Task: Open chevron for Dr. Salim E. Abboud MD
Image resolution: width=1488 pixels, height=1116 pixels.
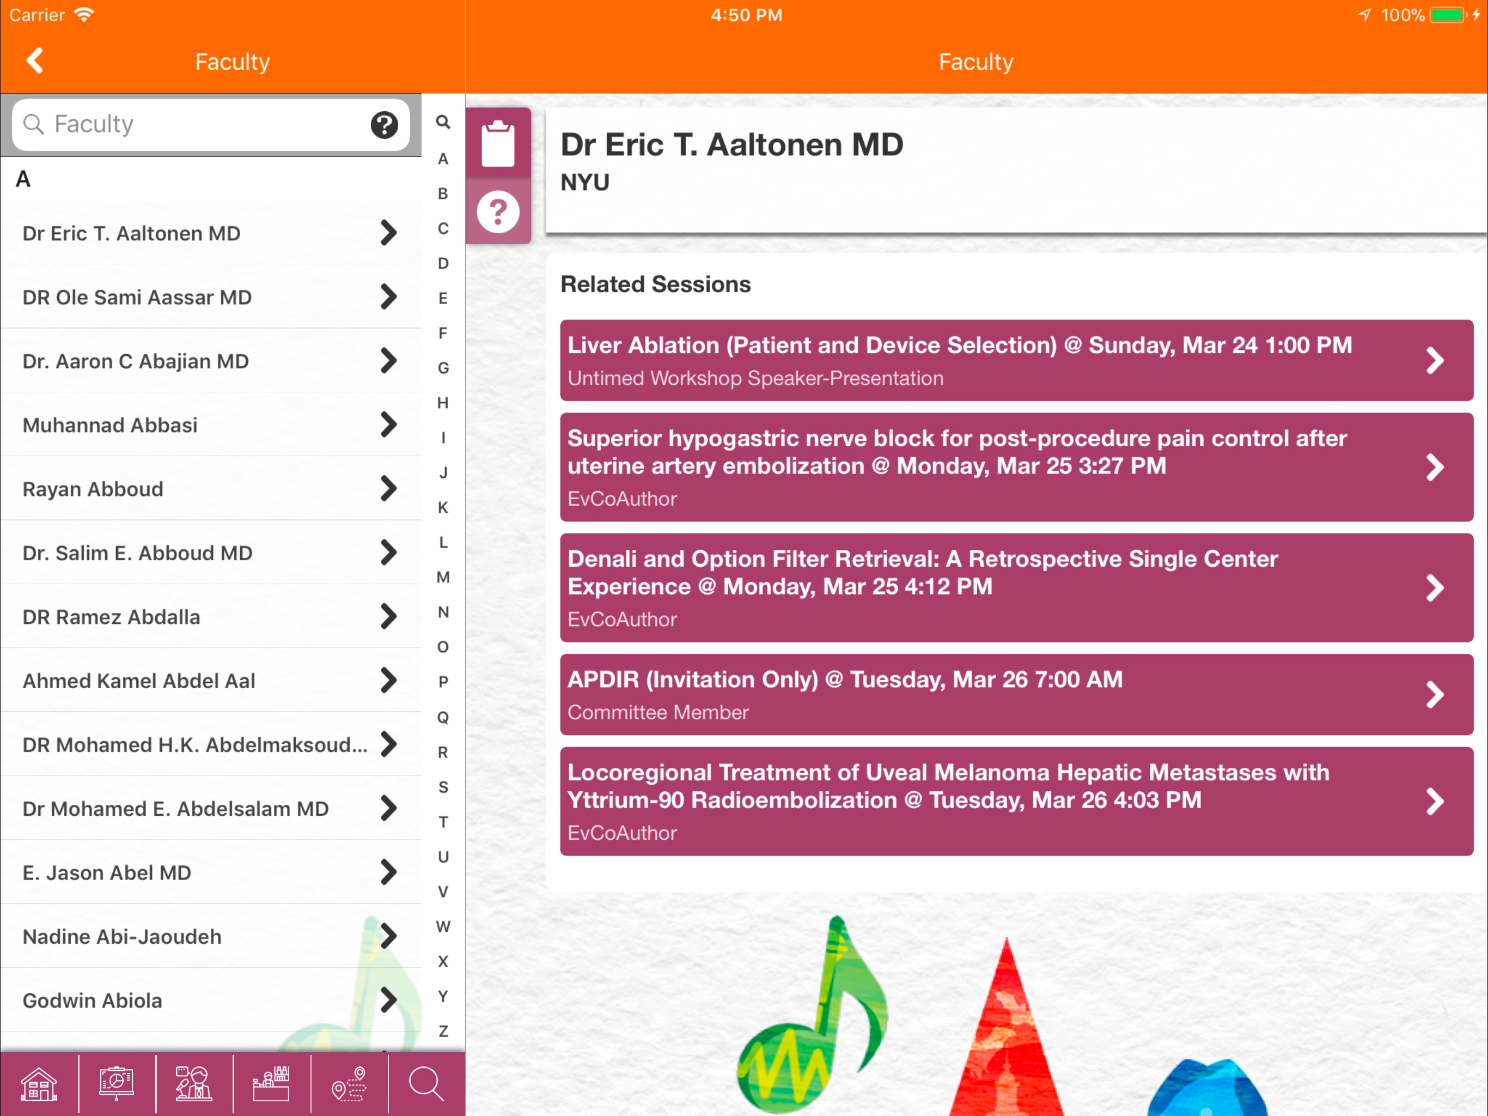Action: coord(388,553)
